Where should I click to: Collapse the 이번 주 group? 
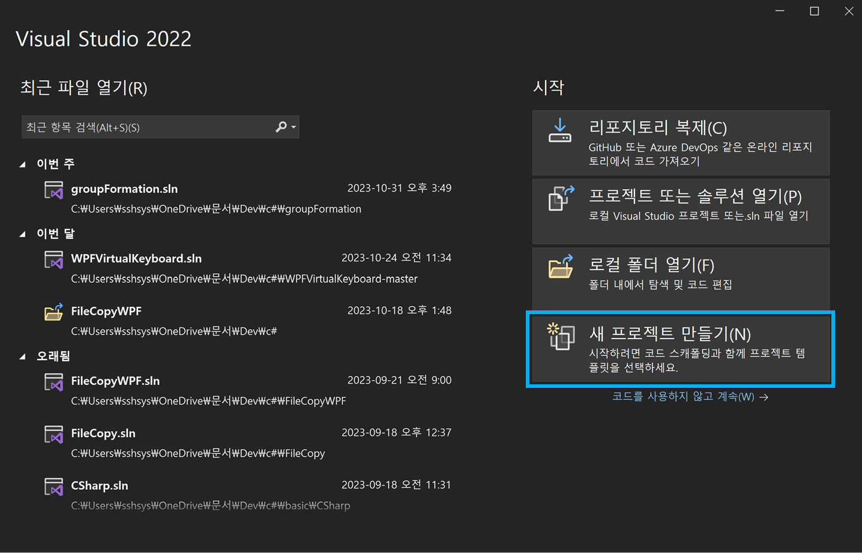tap(23, 164)
